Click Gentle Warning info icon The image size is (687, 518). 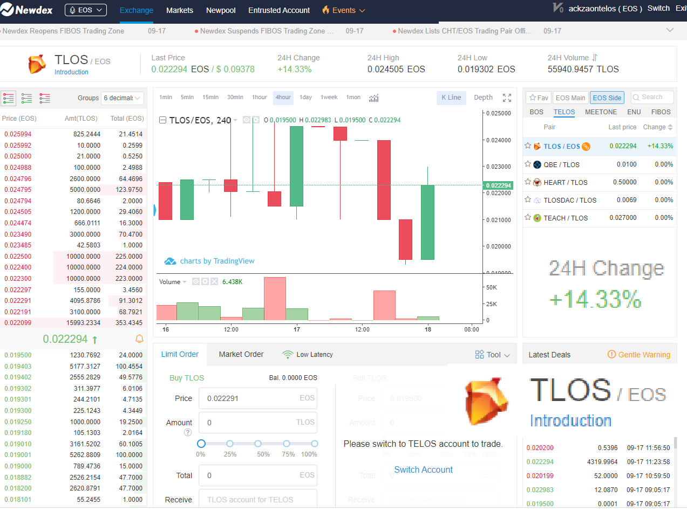point(611,354)
